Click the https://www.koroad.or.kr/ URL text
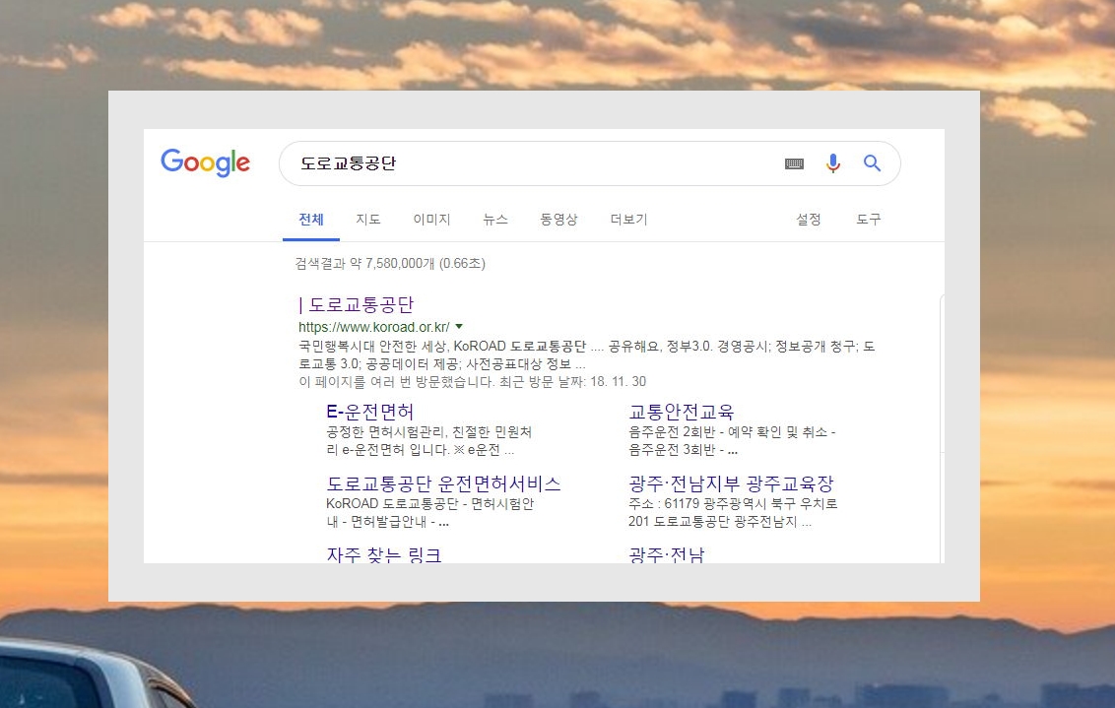1115x708 pixels. 374,327
